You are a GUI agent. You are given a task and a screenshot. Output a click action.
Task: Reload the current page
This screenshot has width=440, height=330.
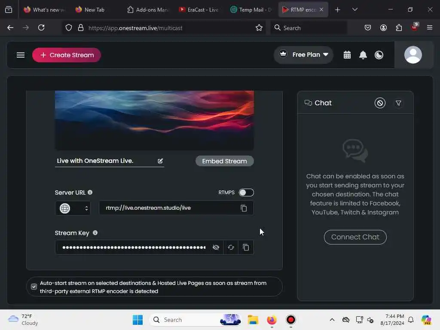click(41, 27)
